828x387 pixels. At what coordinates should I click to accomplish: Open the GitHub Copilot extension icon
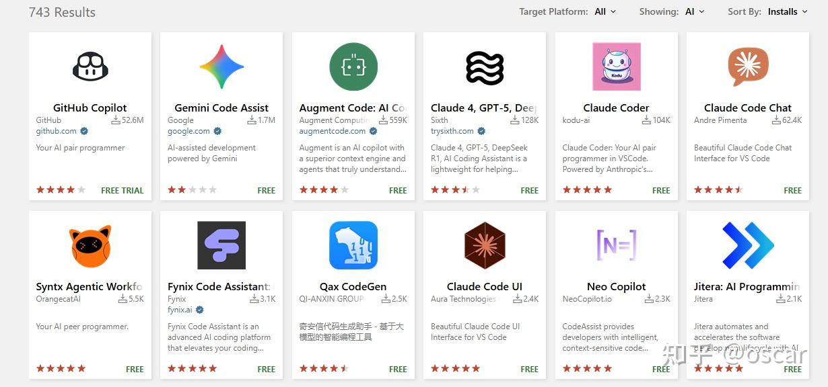point(90,67)
